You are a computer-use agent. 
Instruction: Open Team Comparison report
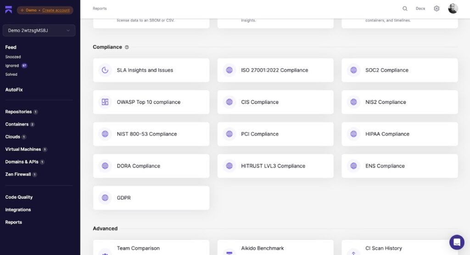click(x=151, y=248)
